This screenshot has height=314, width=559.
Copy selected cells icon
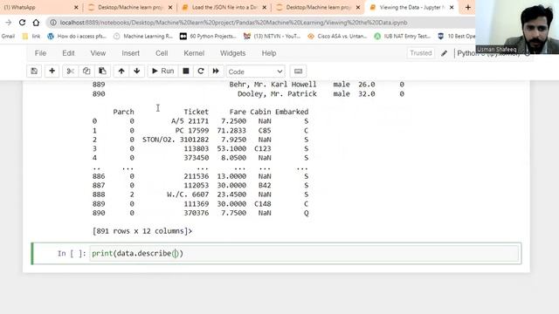click(x=86, y=72)
